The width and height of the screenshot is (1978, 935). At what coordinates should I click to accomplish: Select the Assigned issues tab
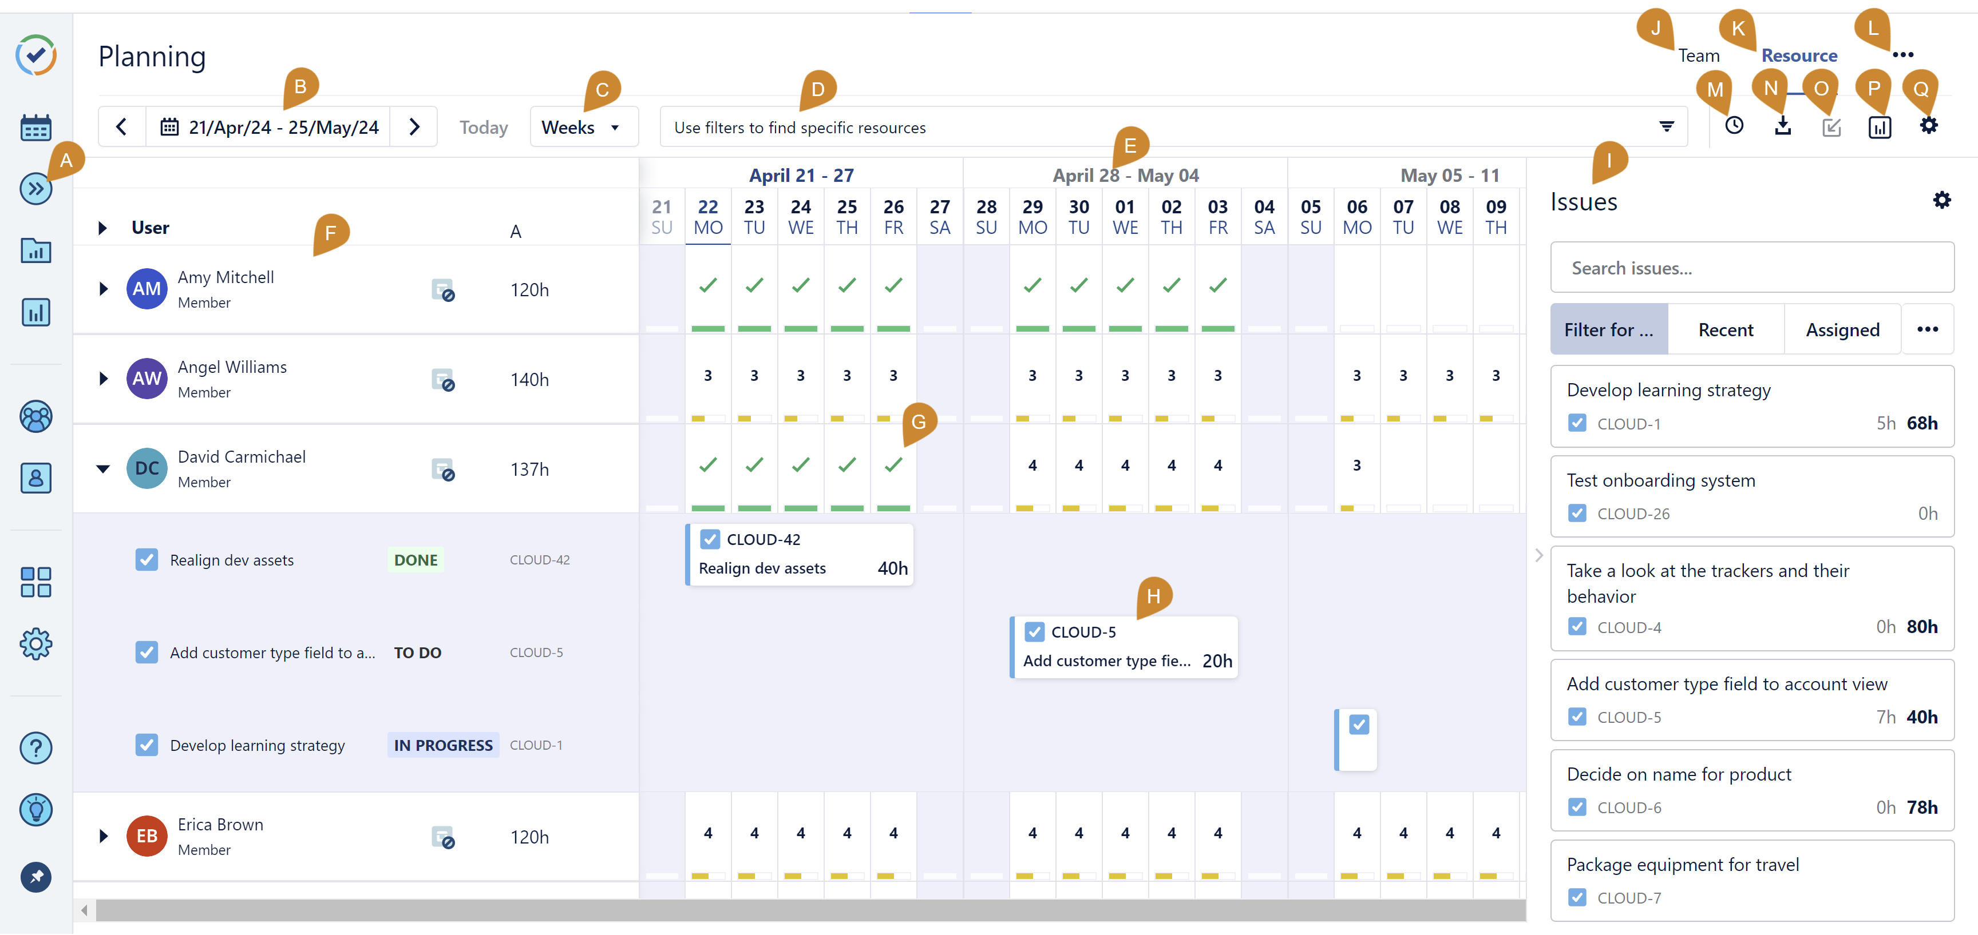click(1842, 330)
